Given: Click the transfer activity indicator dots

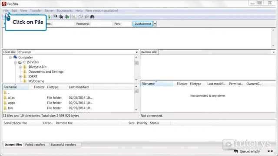Looking at the screenshot, I should [270, 151].
